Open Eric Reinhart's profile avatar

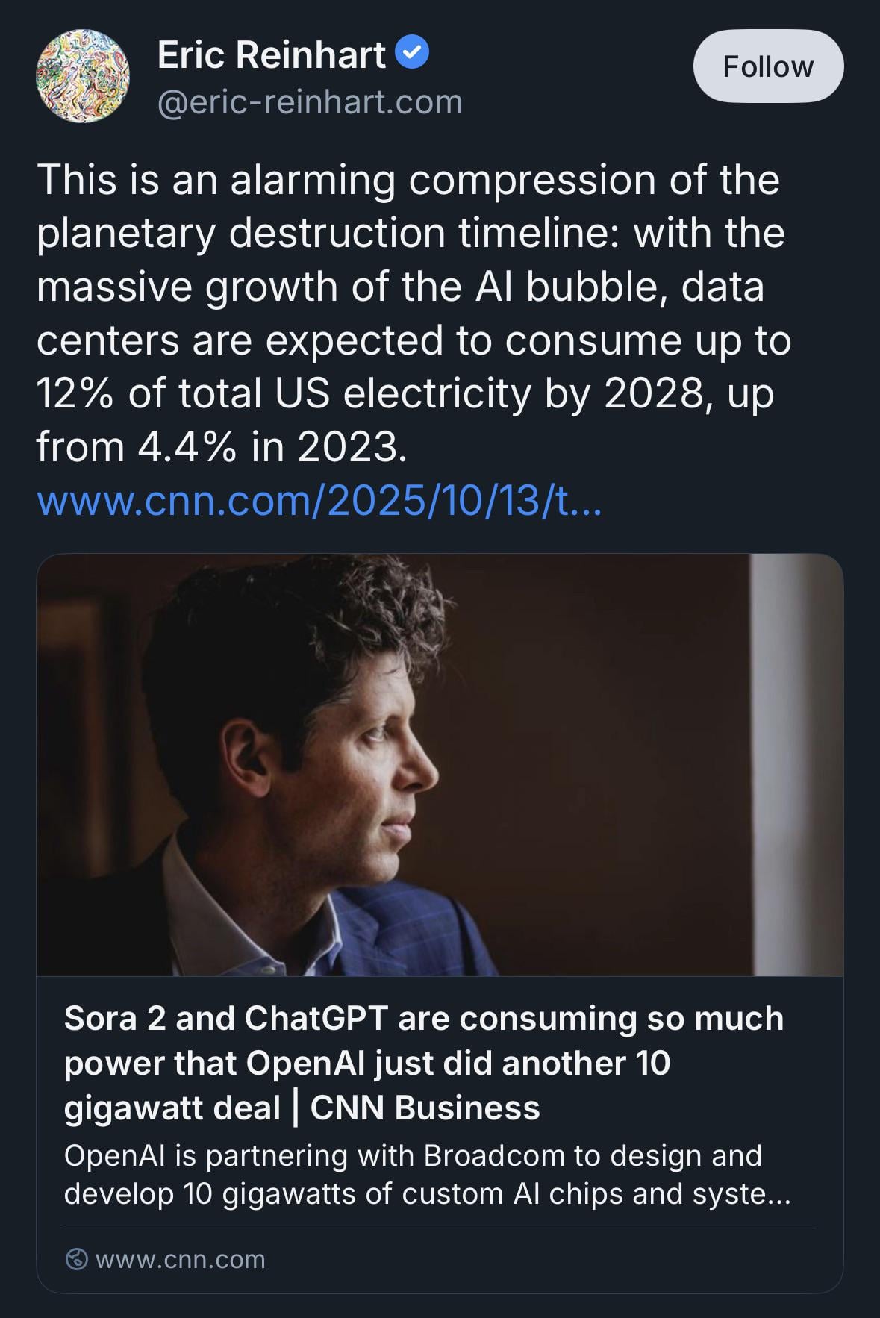pyautogui.click(x=83, y=76)
